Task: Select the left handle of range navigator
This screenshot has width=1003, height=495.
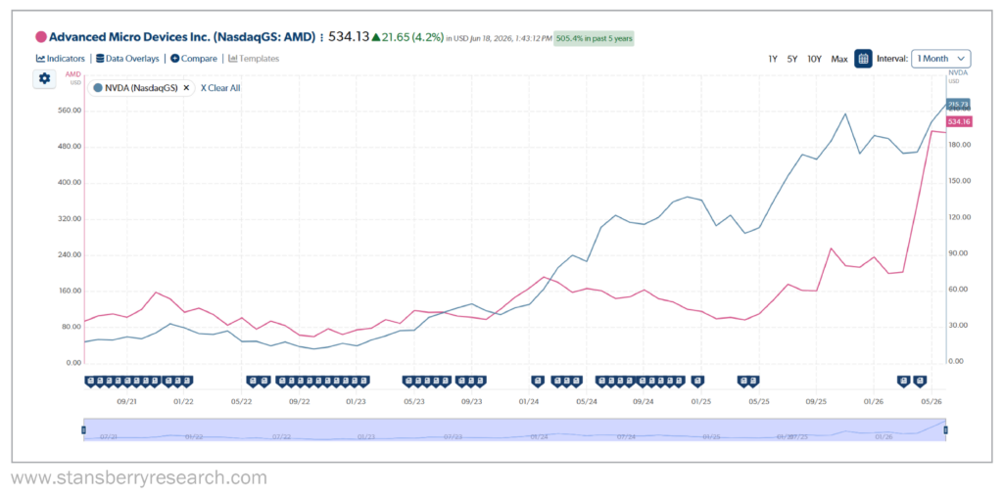Action: click(84, 429)
